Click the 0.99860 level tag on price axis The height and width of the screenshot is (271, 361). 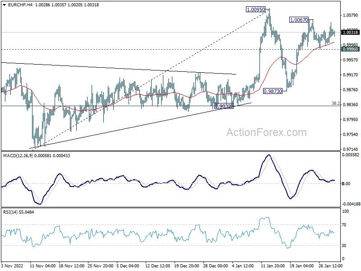351,49
